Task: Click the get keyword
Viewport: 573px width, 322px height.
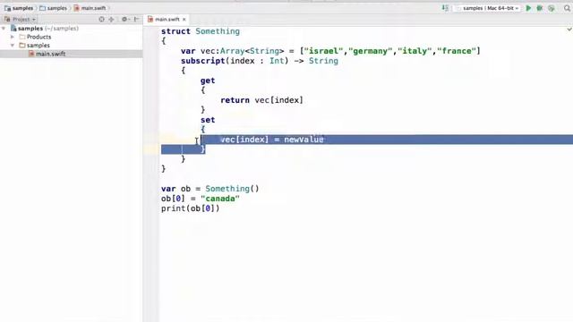Action: (x=208, y=80)
